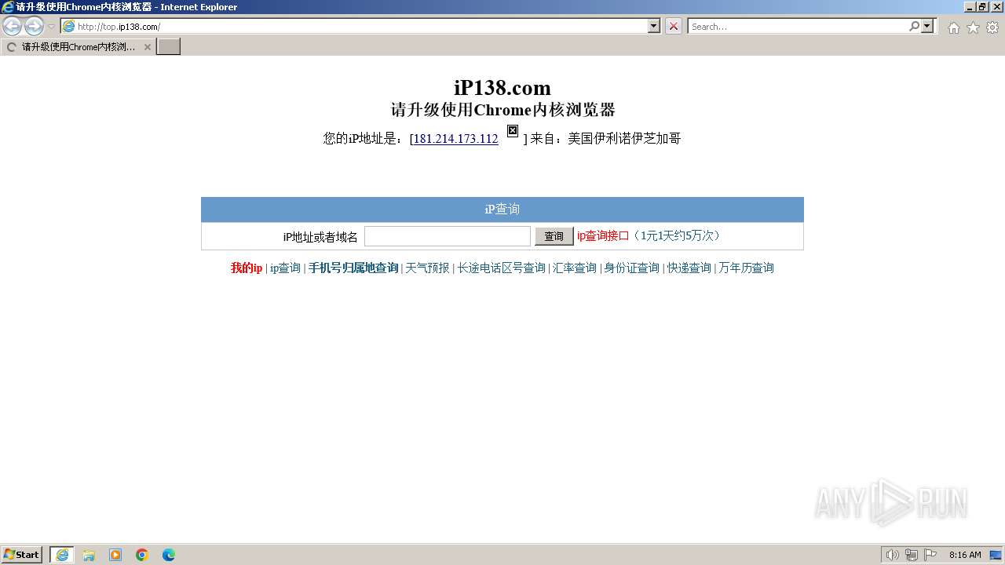Image resolution: width=1005 pixels, height=565 pixels.
Task: Open the 万年历查询 link
Action: [x=746, y=268]
